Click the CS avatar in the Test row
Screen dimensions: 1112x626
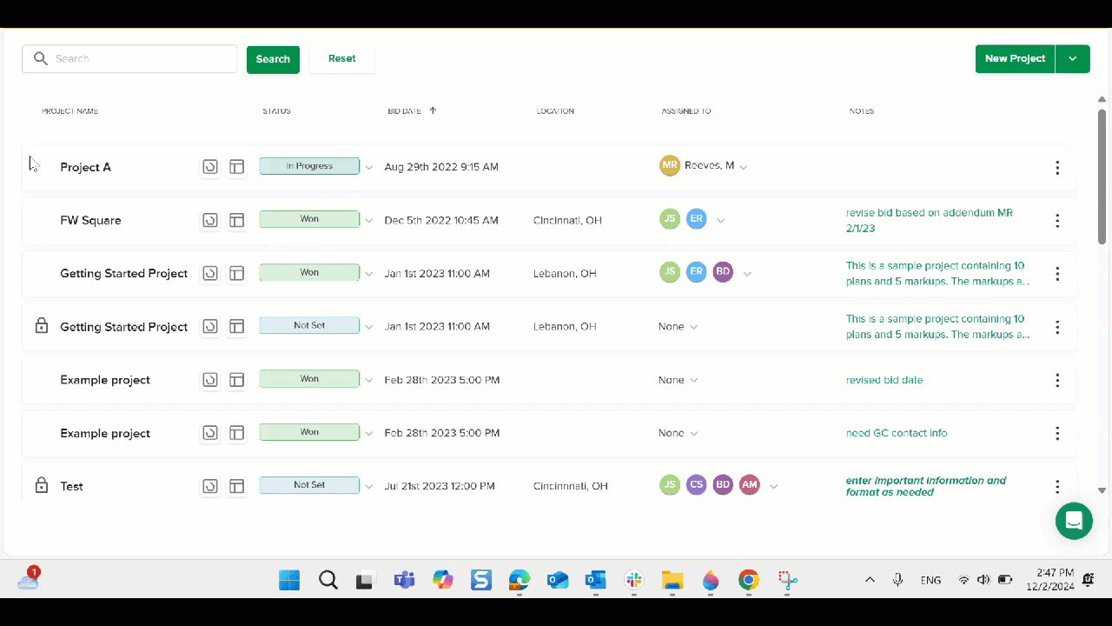696,485
